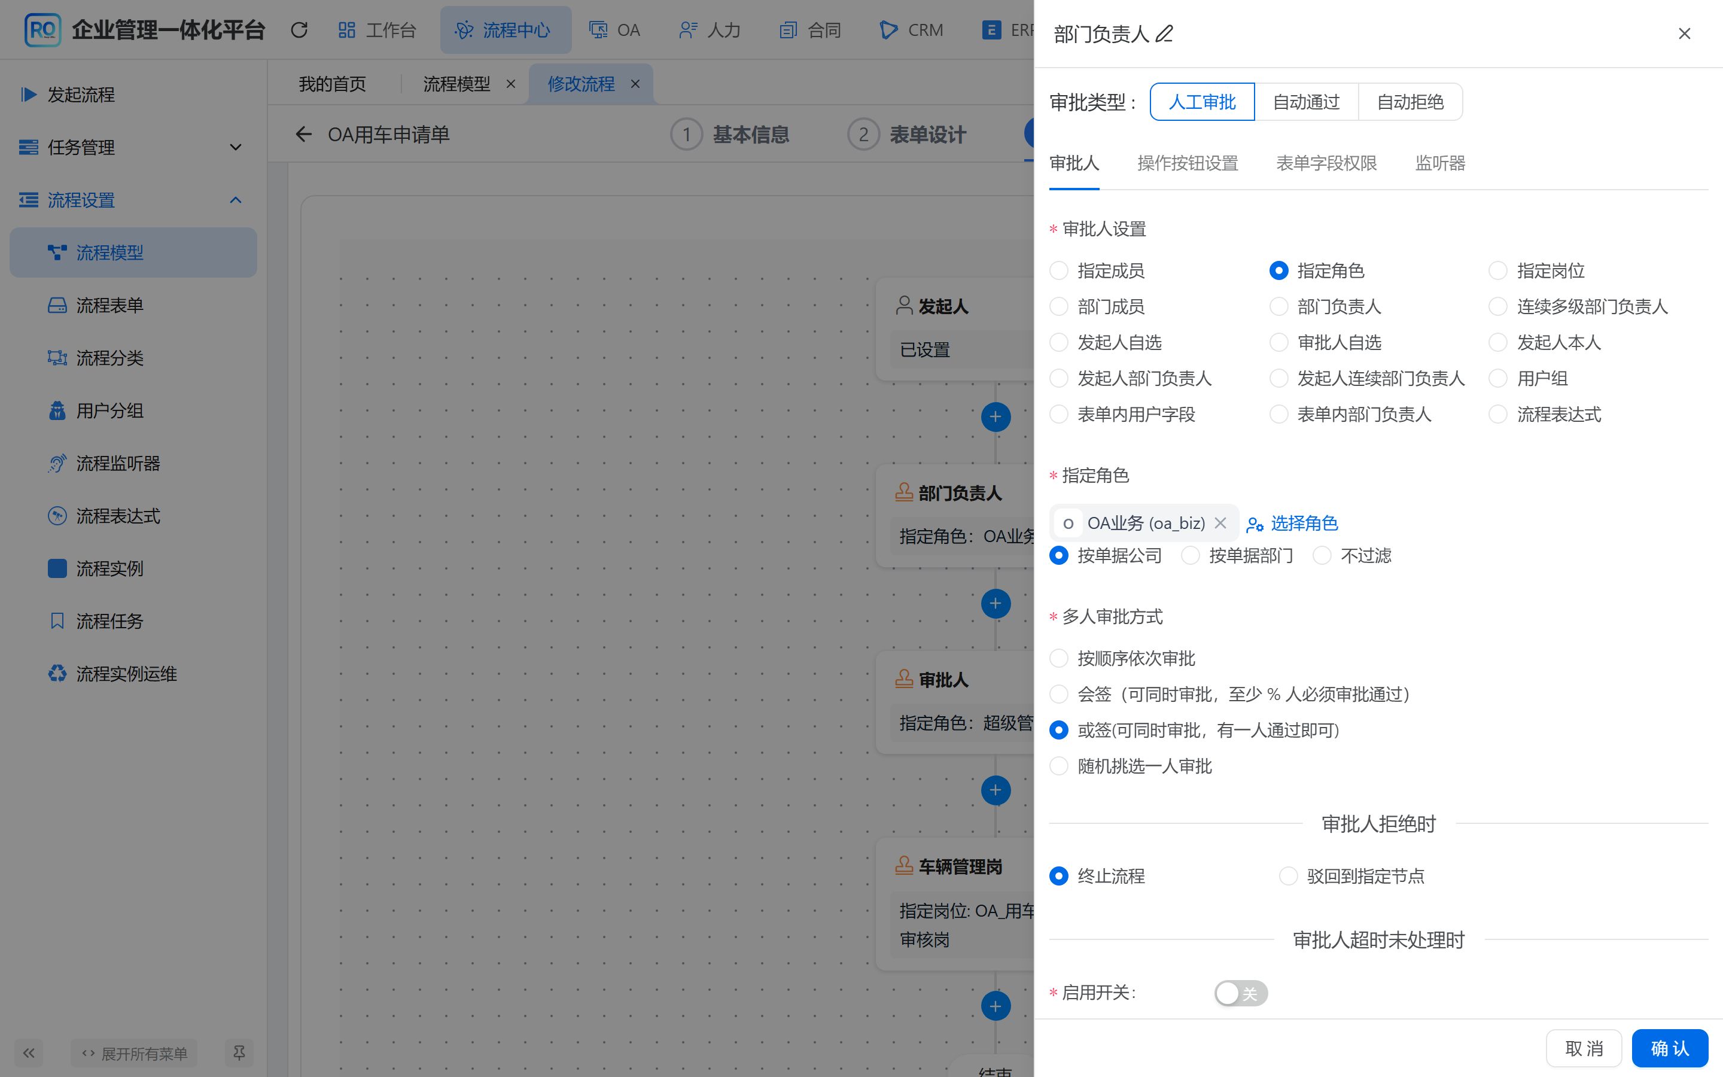Click the 确认 button

point(1670,1048)
